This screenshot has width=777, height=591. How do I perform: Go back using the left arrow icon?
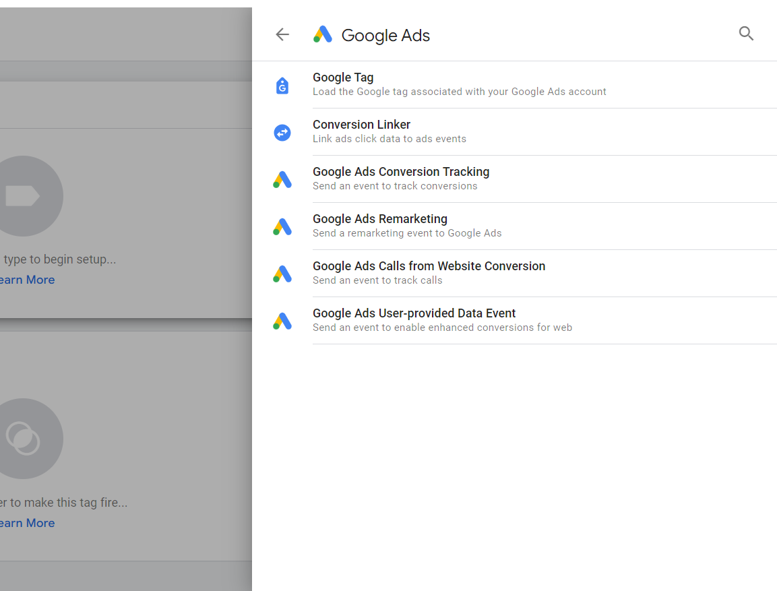282,34
